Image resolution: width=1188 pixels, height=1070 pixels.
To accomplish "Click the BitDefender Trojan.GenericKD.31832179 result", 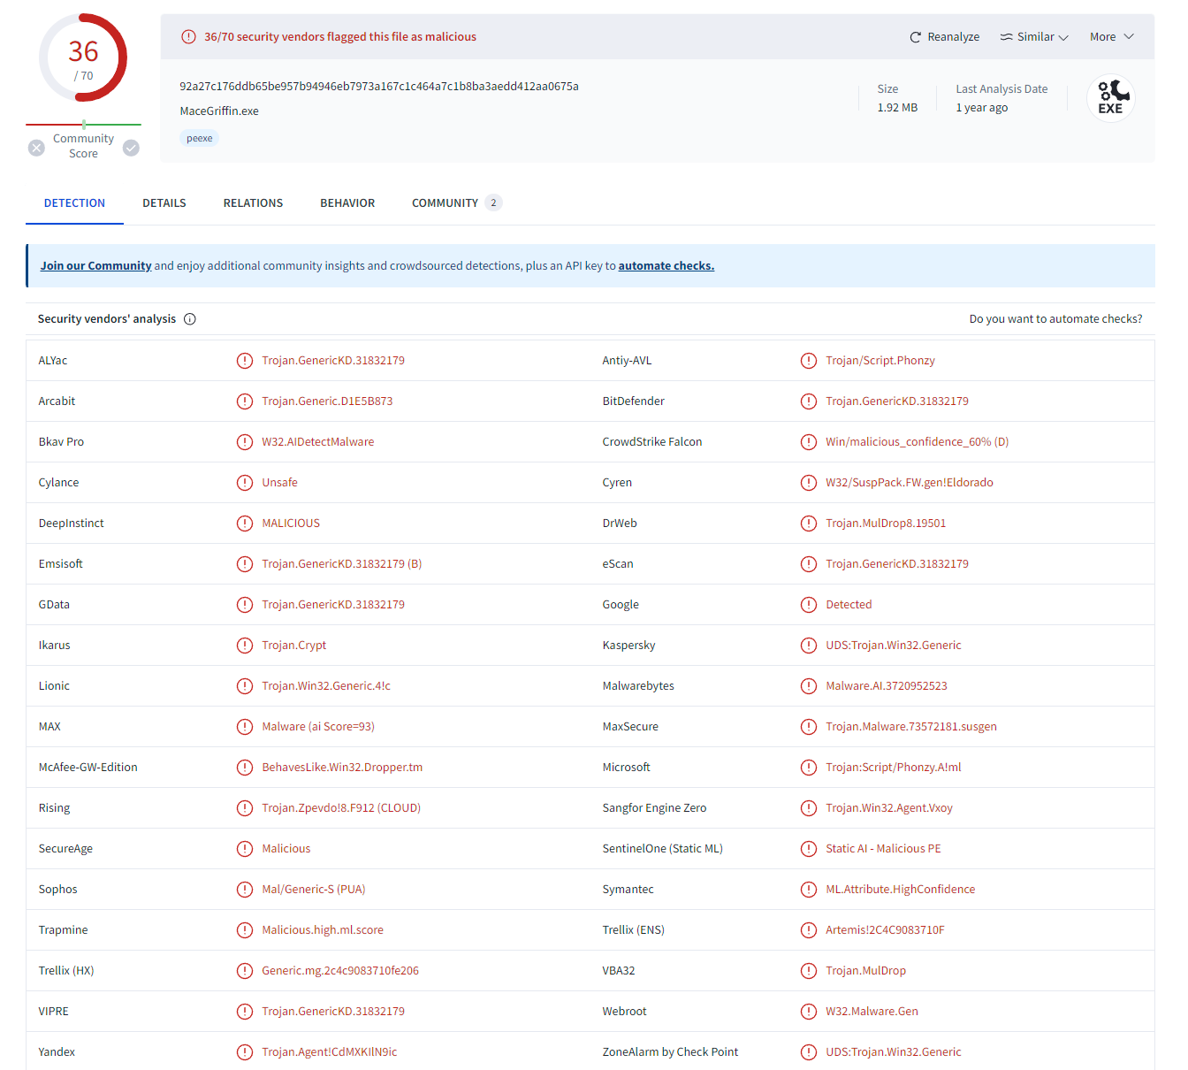I will (x=897, y=401).
